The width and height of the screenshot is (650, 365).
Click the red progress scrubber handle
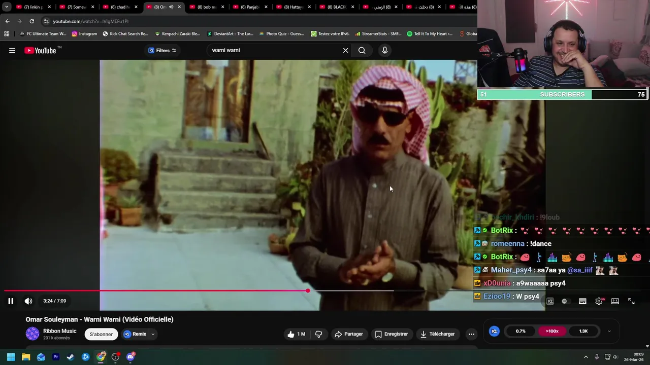[308, 291]
